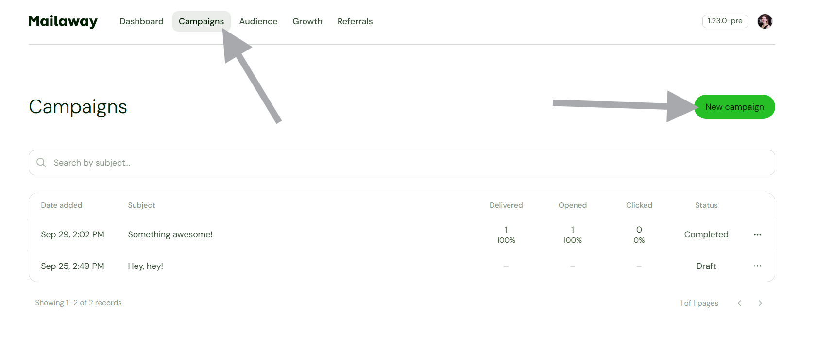Click the Sep 29, 2:02 PM date
The height and width of the screenshot is (349, 816).
point(72,234)
